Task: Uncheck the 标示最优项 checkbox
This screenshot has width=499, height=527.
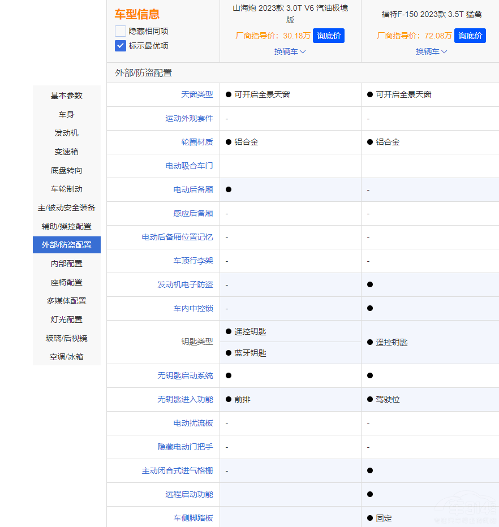Action: (120, 46)
